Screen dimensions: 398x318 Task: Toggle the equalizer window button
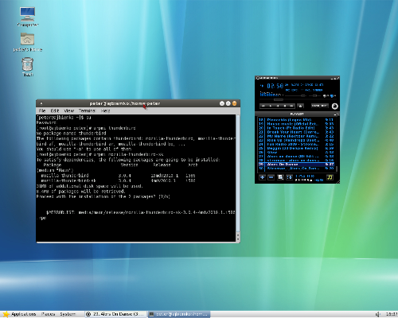[x=326, y=95]
